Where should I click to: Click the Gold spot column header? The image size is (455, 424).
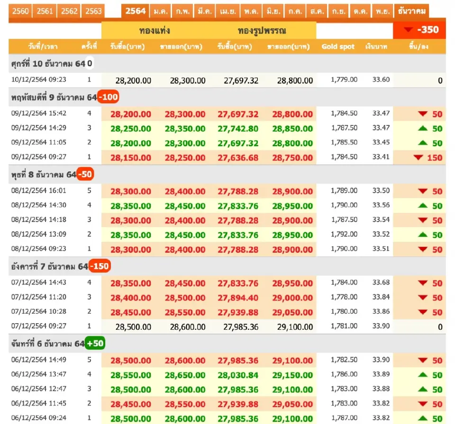pos(338,46)
